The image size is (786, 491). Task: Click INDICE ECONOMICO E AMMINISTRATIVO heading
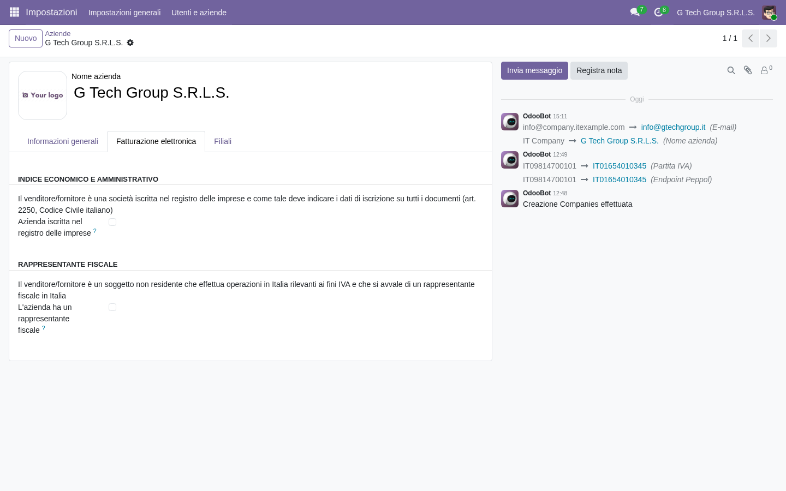(88, 179)
